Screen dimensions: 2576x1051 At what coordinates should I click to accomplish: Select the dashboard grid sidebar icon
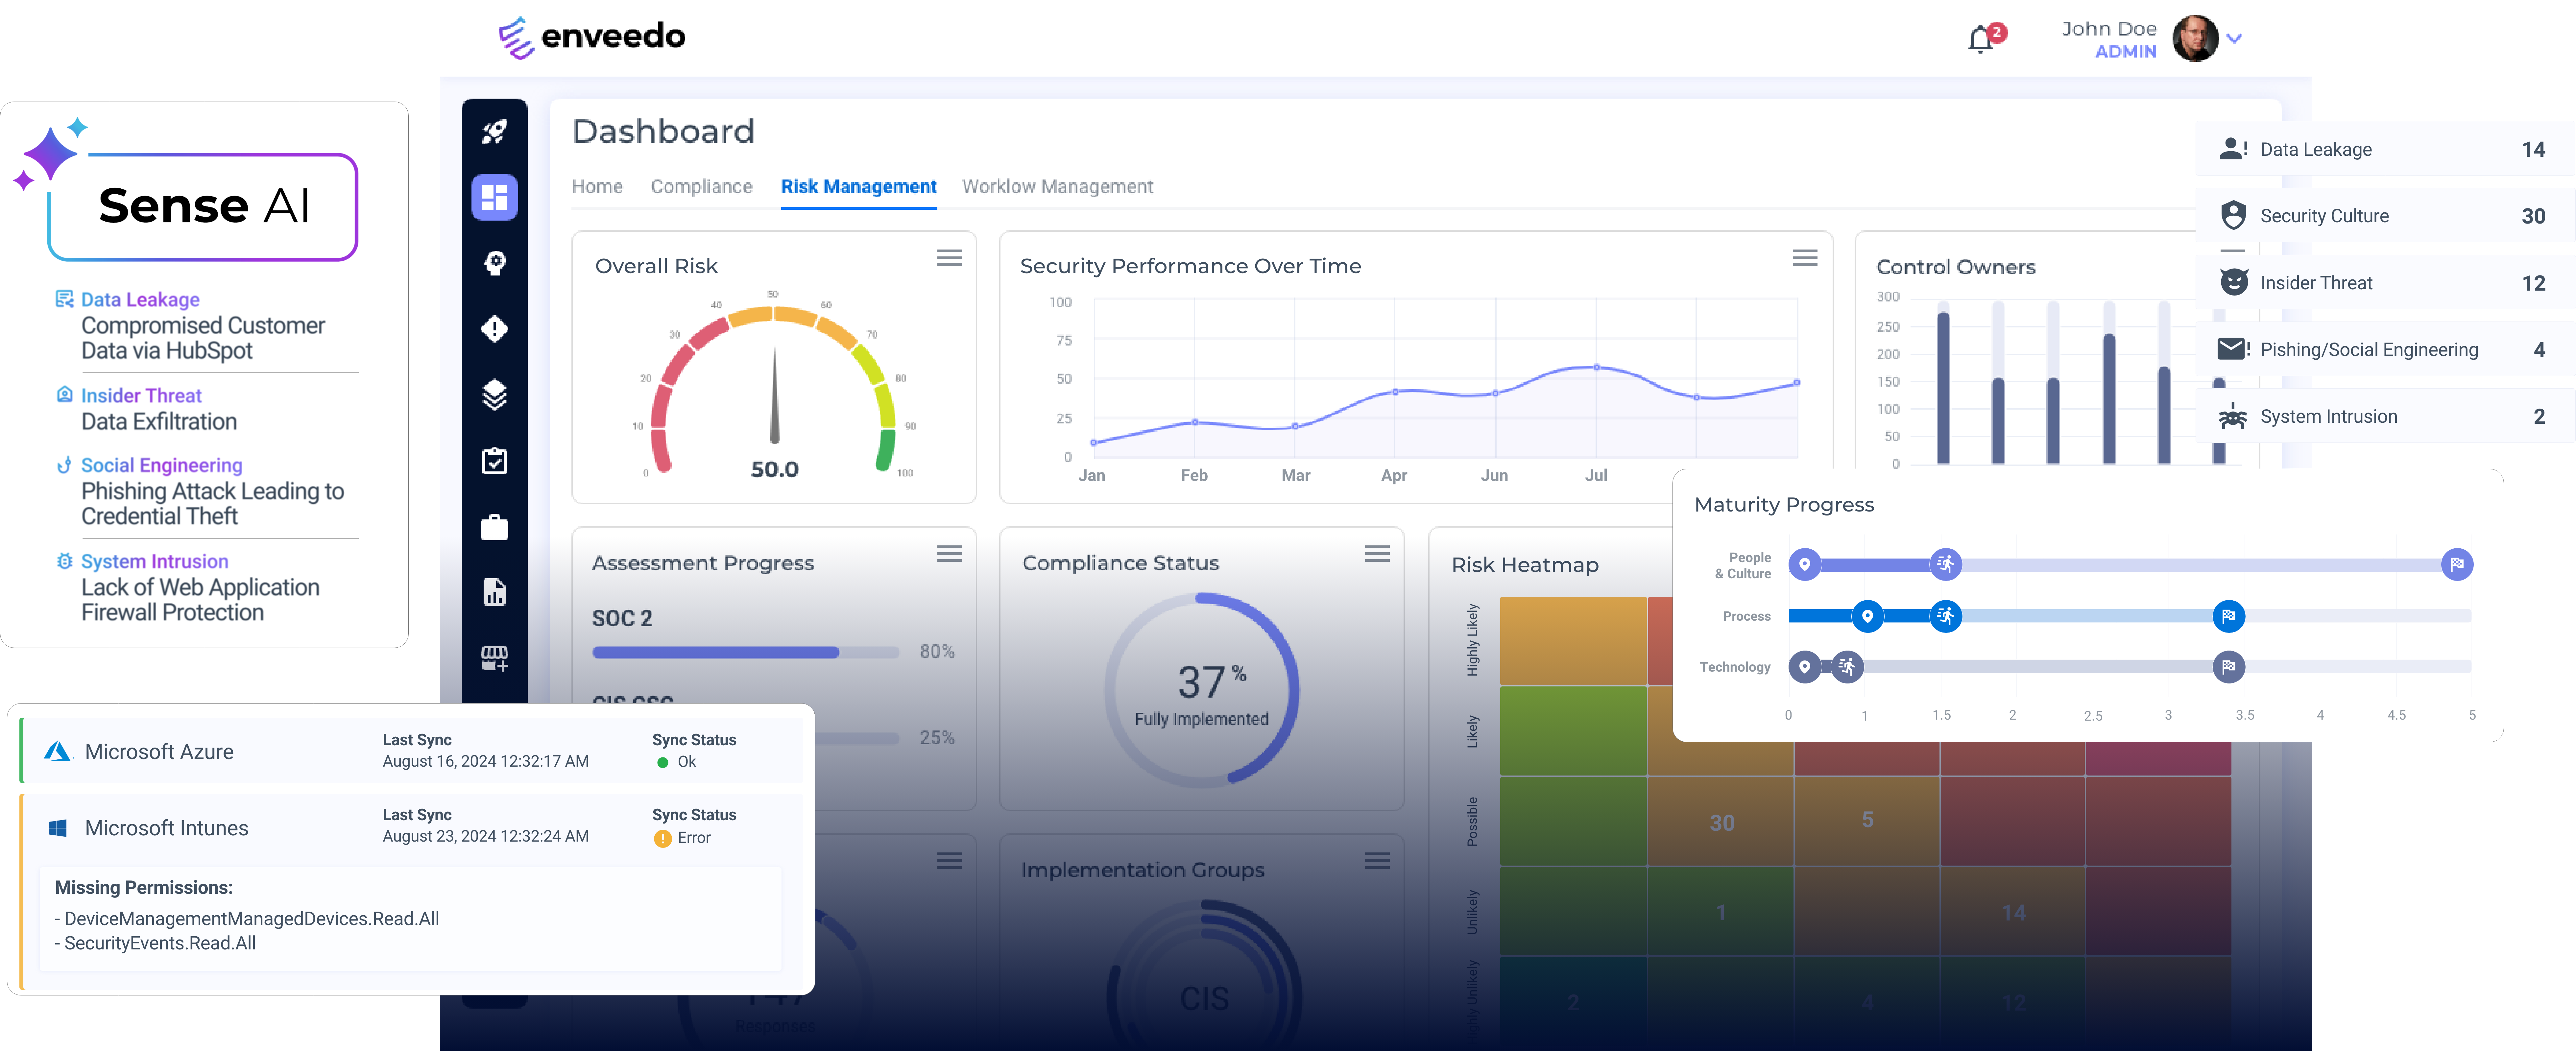point(494,197)
